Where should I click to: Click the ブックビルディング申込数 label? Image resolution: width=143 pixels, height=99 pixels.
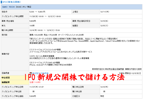[11, 92]
